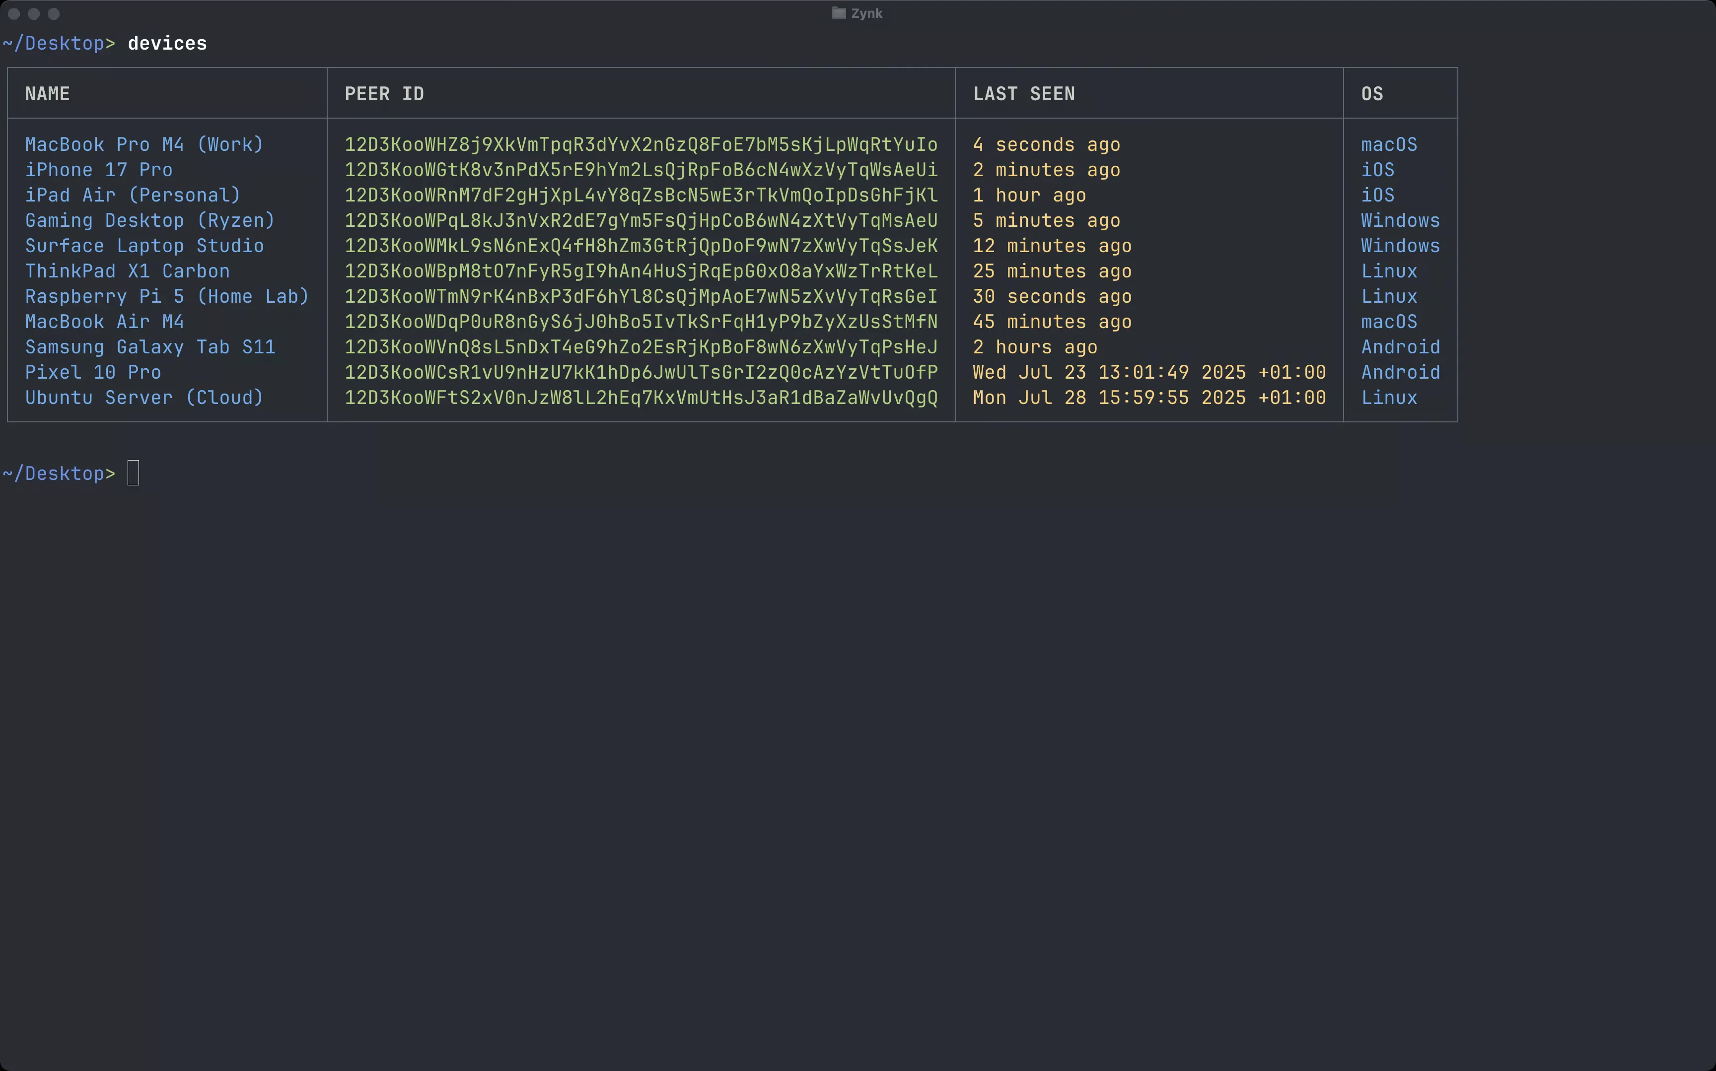Click the folder icon beside Zynk title
Image resolution: width=1716 pixels, height=1071 pixels.
[839, 13]
